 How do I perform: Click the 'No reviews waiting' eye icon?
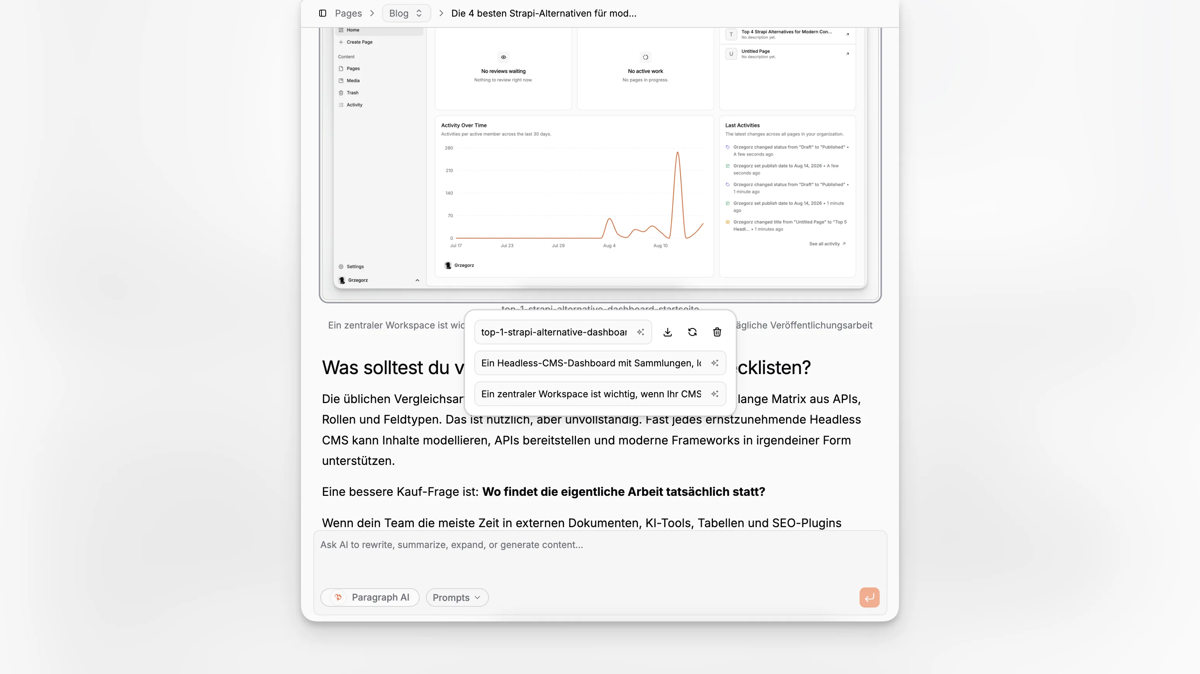coord(503,57)
